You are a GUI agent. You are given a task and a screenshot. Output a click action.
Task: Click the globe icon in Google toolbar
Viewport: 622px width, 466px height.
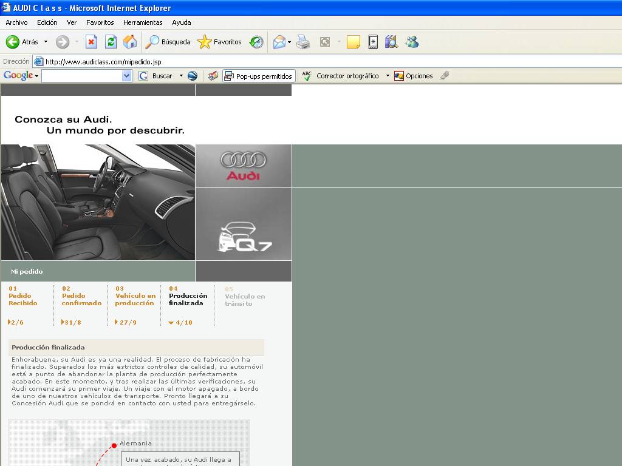193,76
